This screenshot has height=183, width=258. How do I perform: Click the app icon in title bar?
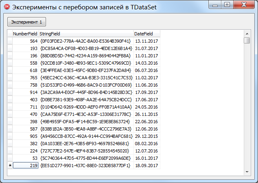click(x=6, y=6)
